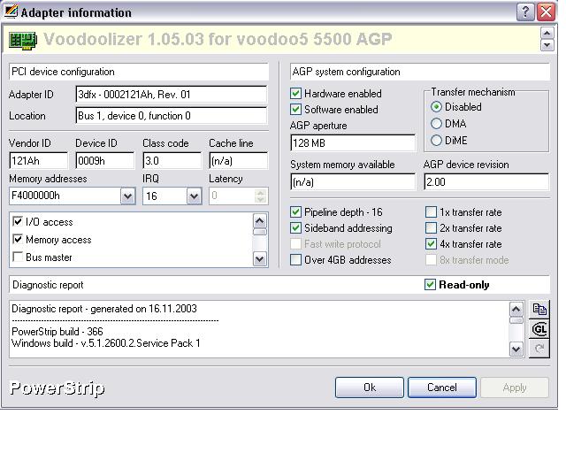Close the Adapter information dialog
566x453 pixels.
(547, 12)
